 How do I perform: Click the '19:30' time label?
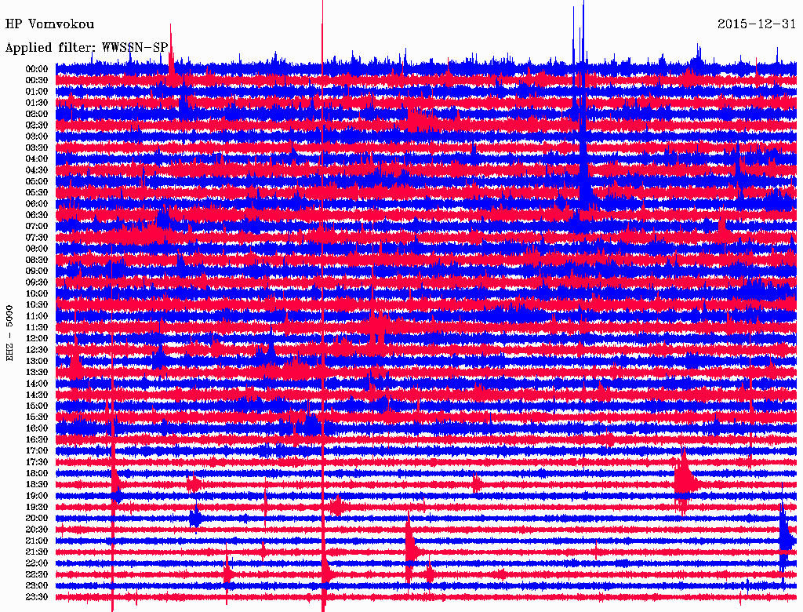tap(36, 508)
